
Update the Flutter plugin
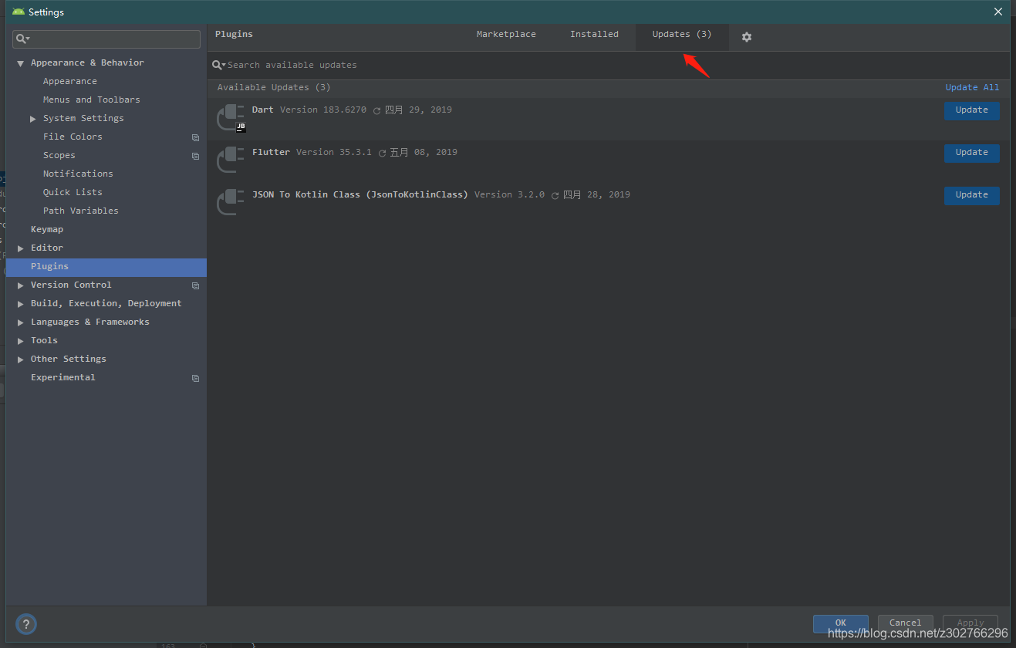971,153
